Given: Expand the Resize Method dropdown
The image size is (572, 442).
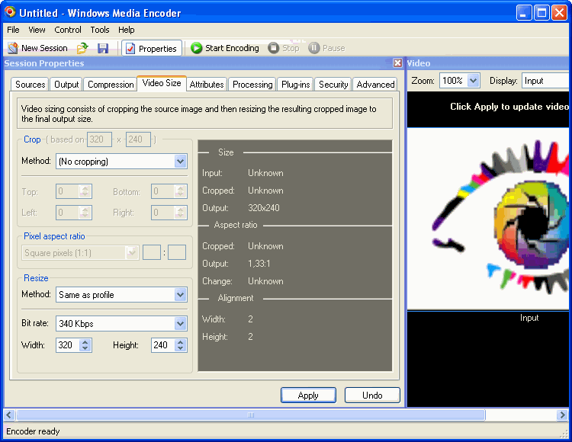Looking at the screenshot, I should [180, 295].
